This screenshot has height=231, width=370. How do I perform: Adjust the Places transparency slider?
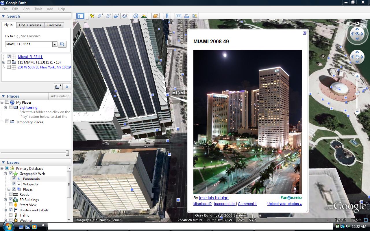click(x=67, y=153)
